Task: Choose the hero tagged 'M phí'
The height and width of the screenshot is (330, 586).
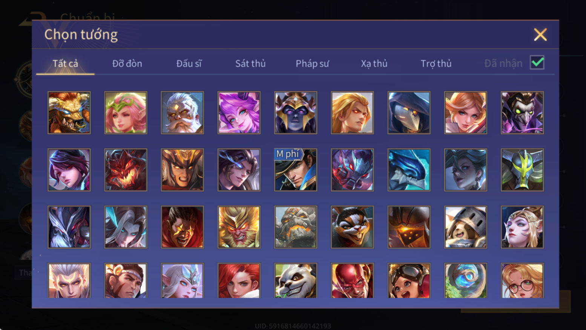Action: point(296,170)
